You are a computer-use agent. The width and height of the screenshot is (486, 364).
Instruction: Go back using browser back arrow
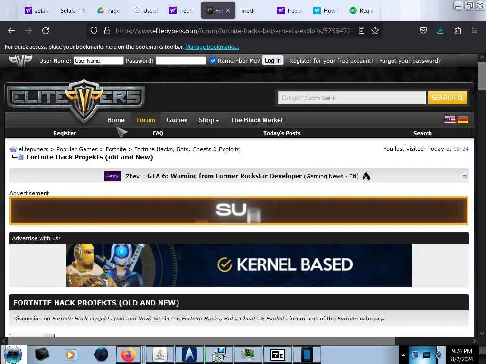click(x=11, y=31)
